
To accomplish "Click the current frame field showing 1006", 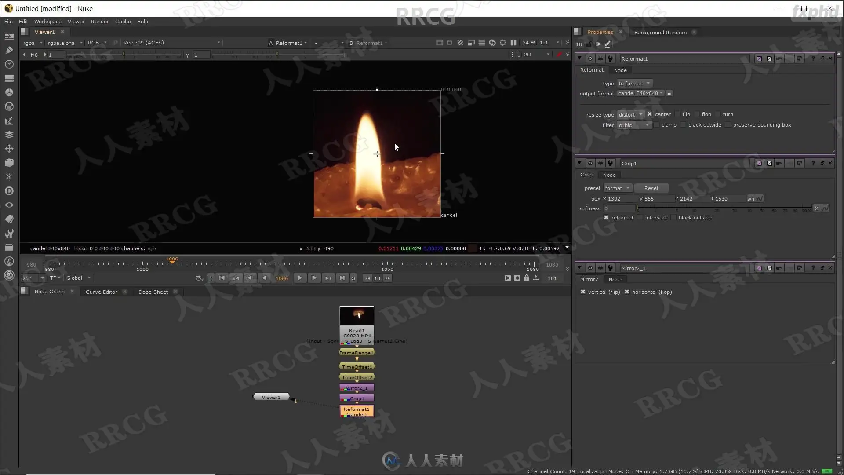I will click(282, 278).
